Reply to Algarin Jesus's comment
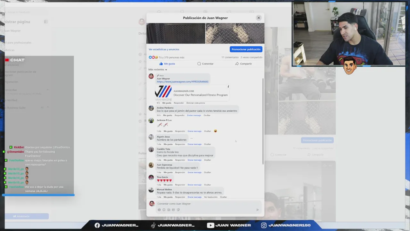410x231 pixels. pyautogui.click(x=180, y=144)
